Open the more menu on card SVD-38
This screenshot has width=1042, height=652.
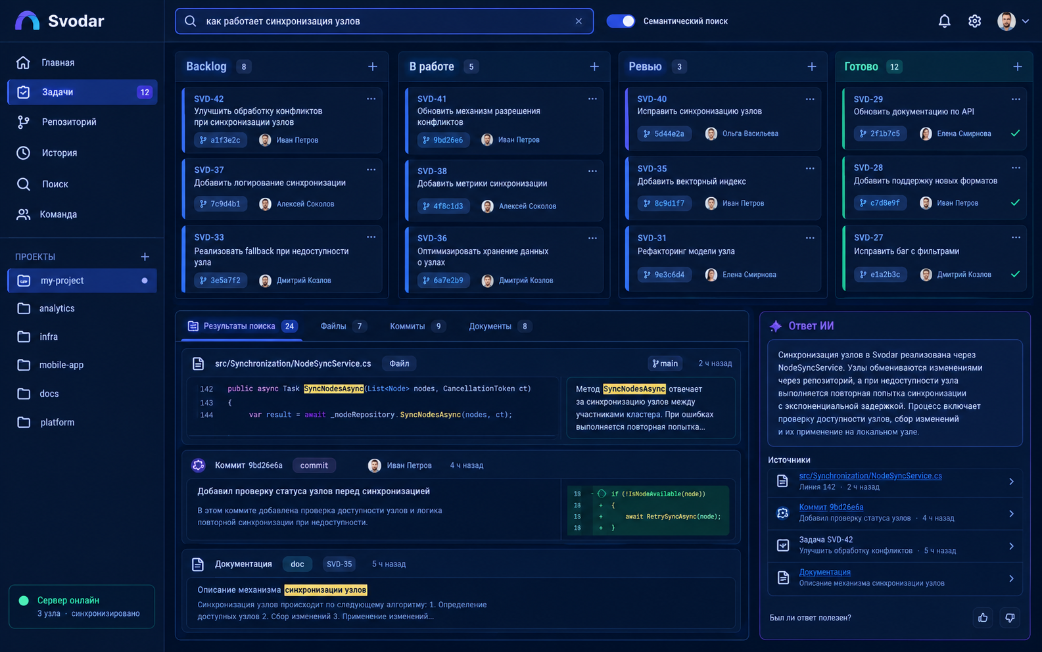click(x=592, y=171)
